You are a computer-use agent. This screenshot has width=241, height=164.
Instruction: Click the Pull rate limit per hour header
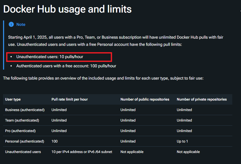(x=70, y=99)
